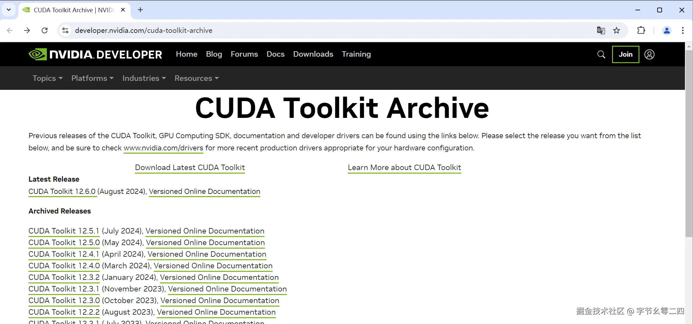Open Chrome three-dot menu
The image size is (693, 324).
point(683,30)
